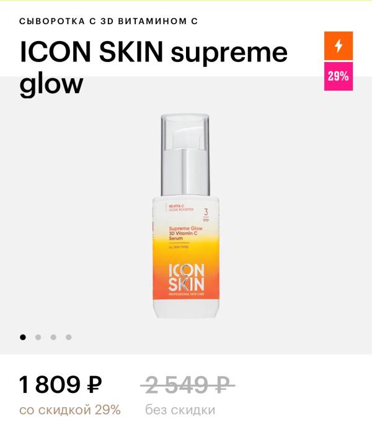Show the third product photo via dot
The image size is (372, 427).
pos(53,337)
